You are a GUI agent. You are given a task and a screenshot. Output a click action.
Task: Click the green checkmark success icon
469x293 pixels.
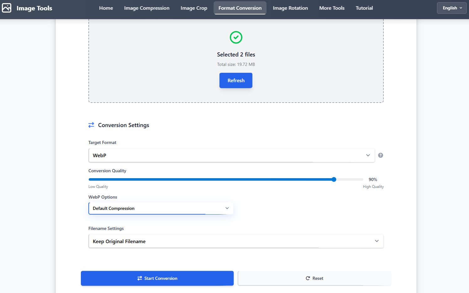[x=236, y=37]
